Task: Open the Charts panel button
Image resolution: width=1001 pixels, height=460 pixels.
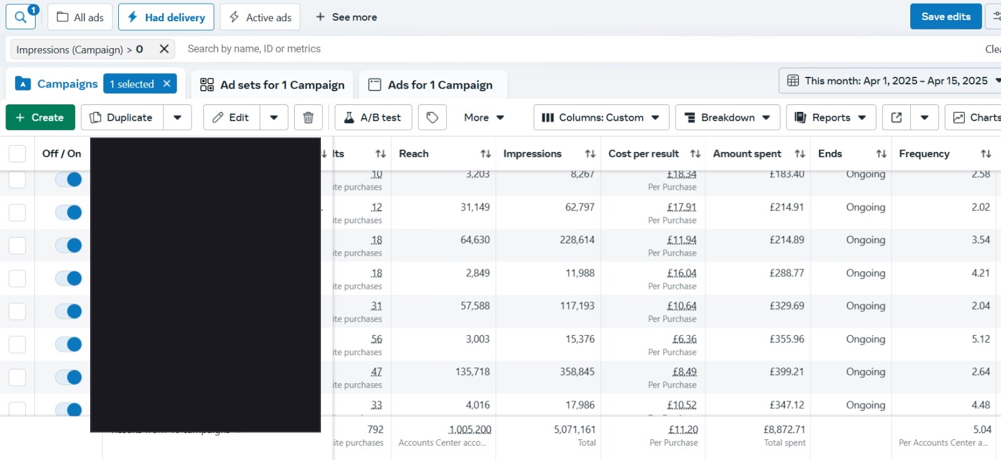Action: coord(973,117)
